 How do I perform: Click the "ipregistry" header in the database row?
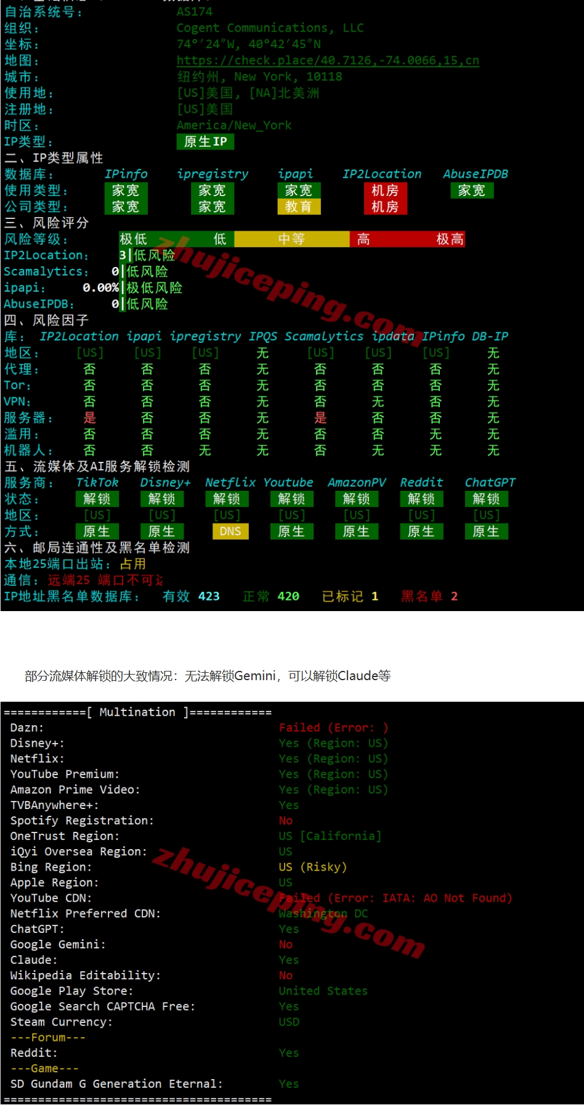[213, 174]
